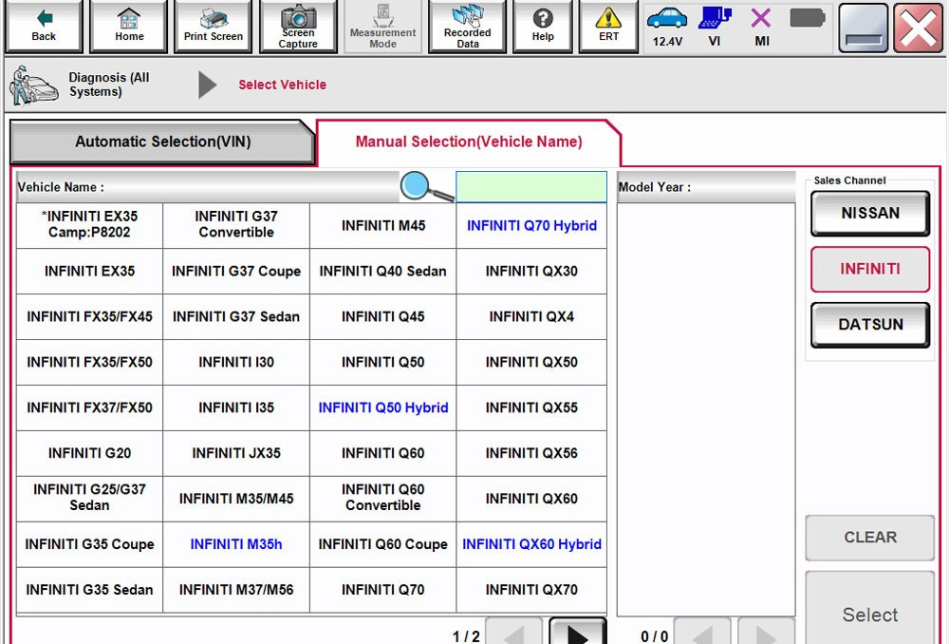Select INFINITI Q50 Hybrid from the list
The image size is (949, 644).
tap(382, 407)
